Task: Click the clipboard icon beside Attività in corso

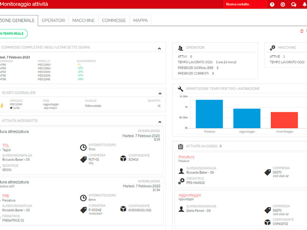Action: point(181,146)
